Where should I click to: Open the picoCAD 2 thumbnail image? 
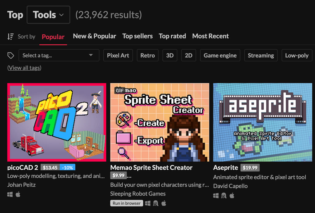click(57, 122)
